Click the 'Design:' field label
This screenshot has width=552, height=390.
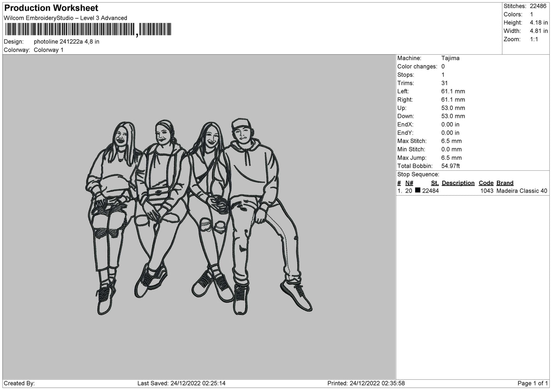(13, 42)
